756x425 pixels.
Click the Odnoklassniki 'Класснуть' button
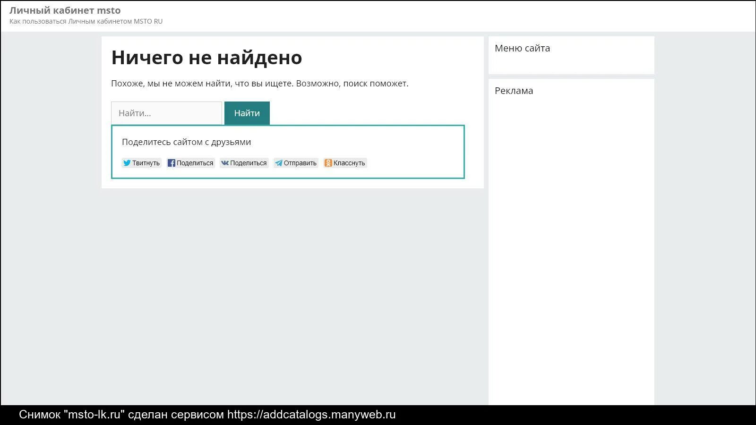pos(345,163)
